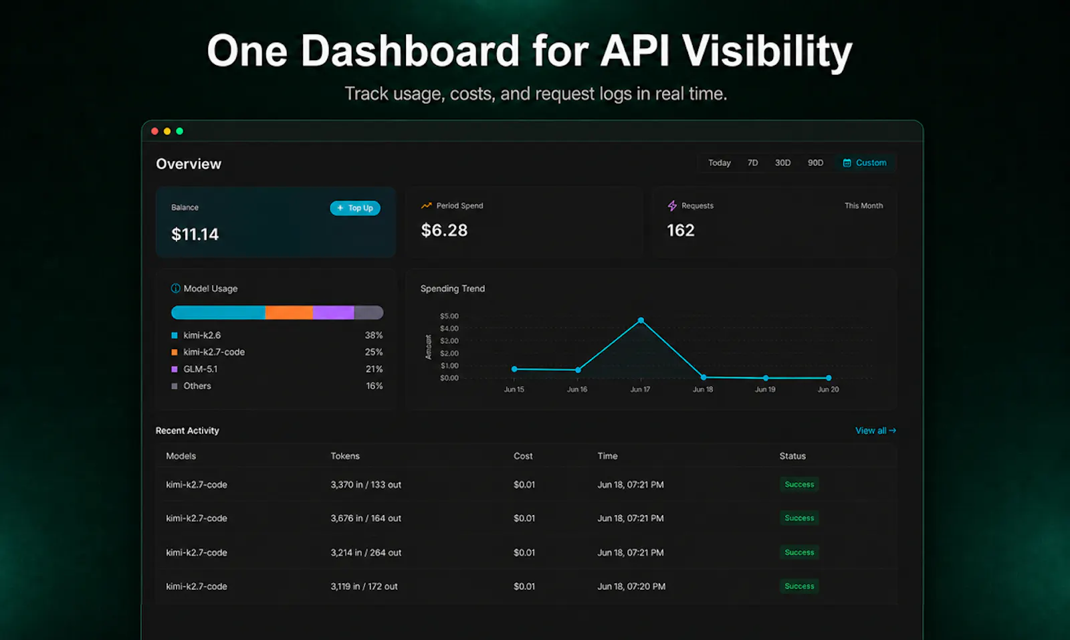
Task: Switch the range to Today
Action: click(720, 163)
